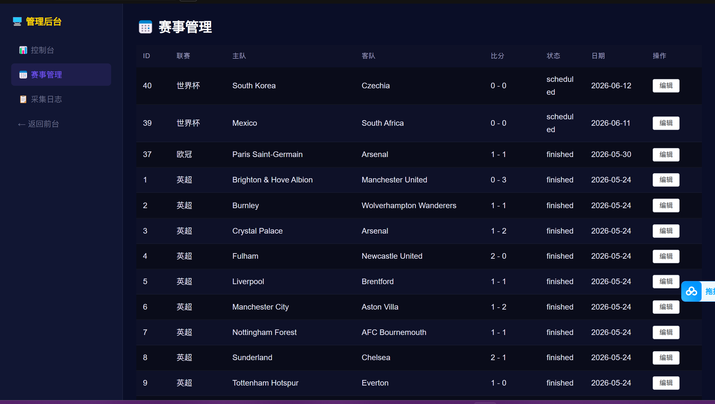Go back via 返回前台 link
Screen dimensions: 715x404
pyautogui.click(x=39, y=124)
